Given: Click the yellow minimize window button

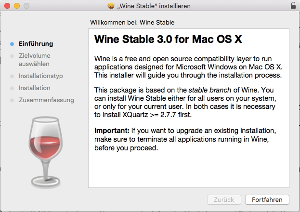Looking at the screenshot, I should click(17, 6).
